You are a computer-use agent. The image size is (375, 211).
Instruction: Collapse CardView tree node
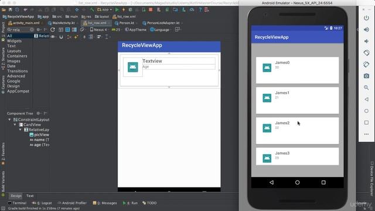pyautogui.click(x=15, y=125)
